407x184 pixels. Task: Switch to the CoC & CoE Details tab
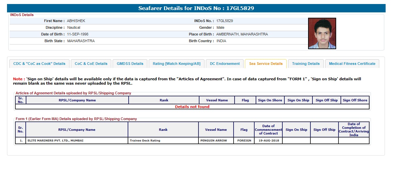(91, 64)
